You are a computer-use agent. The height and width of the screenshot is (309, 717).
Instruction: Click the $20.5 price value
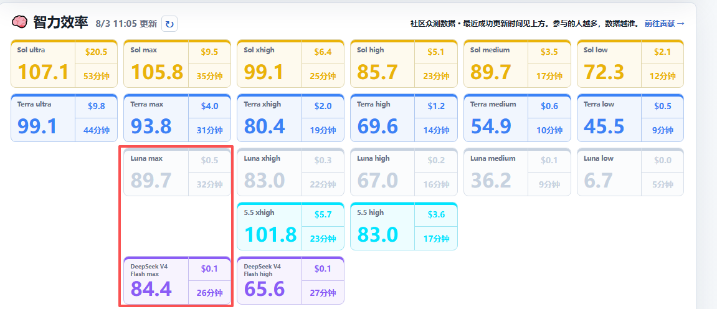click(x=96, y=52)
